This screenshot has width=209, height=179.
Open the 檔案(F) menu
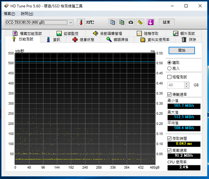pyautogui.click(x=9, y=14)
